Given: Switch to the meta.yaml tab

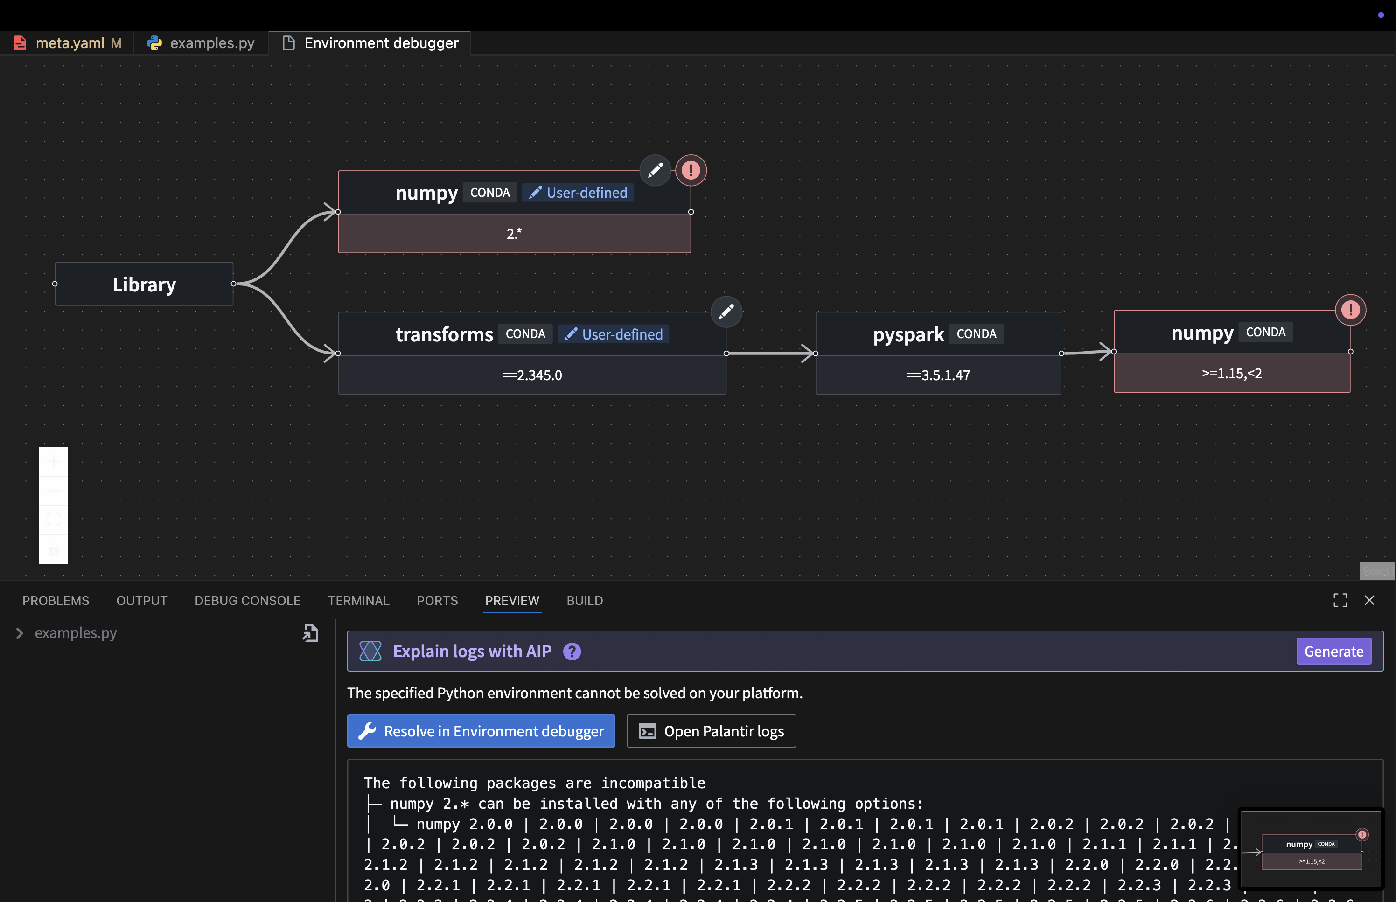Looking at the screenshot, I should 67,43.
